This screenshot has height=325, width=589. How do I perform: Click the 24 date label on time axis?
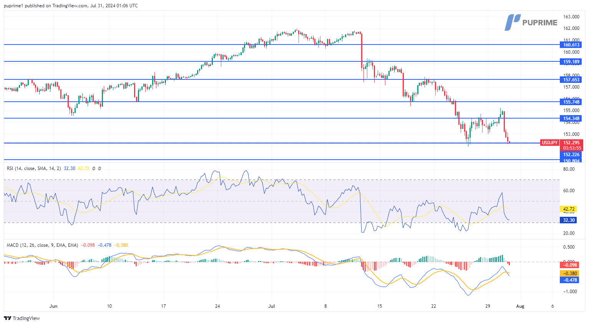pyautogui.click(x=217, y=306)
